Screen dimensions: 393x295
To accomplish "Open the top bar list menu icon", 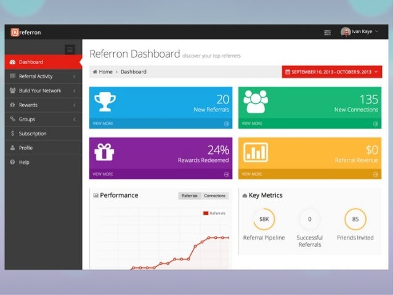I will pyautogui.click(x=327, y=33).
